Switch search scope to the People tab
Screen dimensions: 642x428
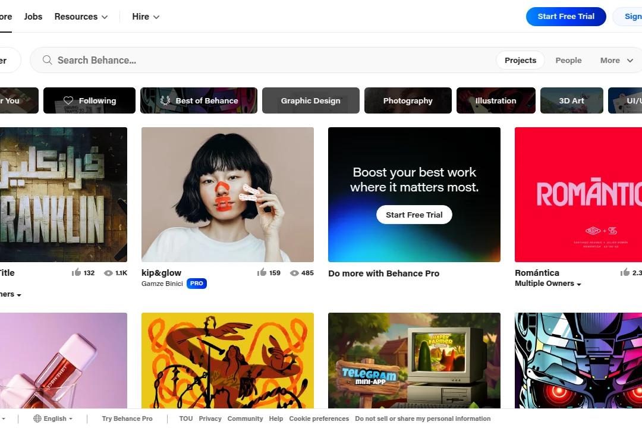568,60
